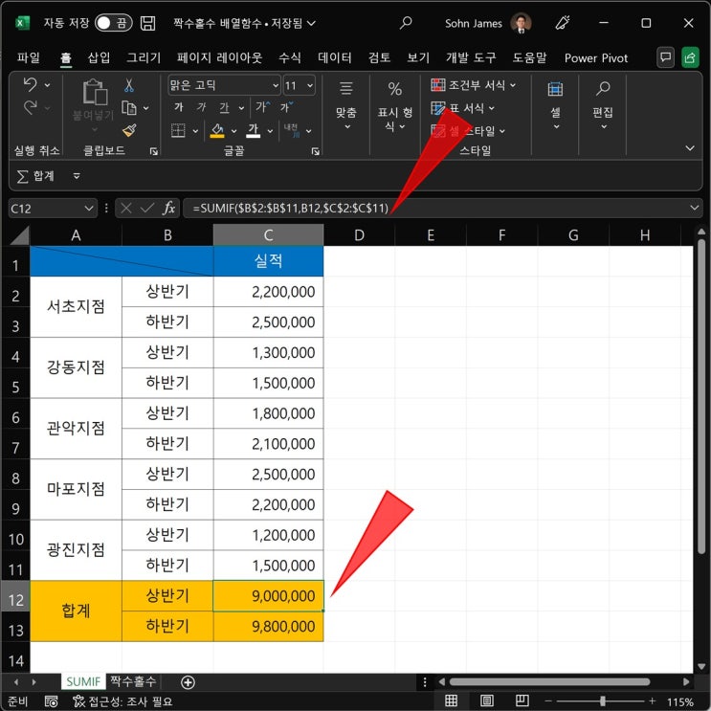Click the 합계 AutoSum button
Image resolution: width=711 pixels, height=711 pixels.
36,176
